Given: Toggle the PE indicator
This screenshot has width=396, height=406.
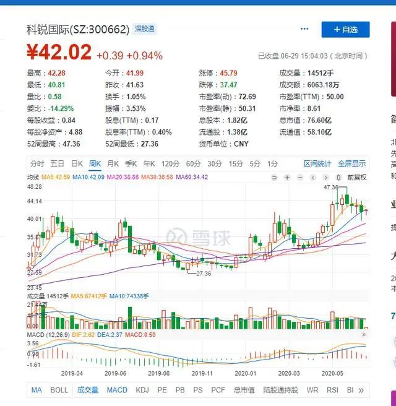Looking at the screenshot, I should (162, 390).
